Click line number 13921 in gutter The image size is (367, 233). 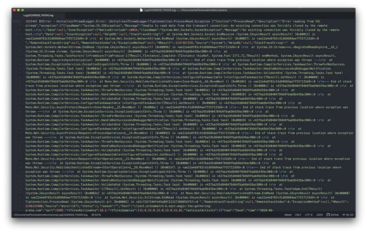tap(17, 21)
